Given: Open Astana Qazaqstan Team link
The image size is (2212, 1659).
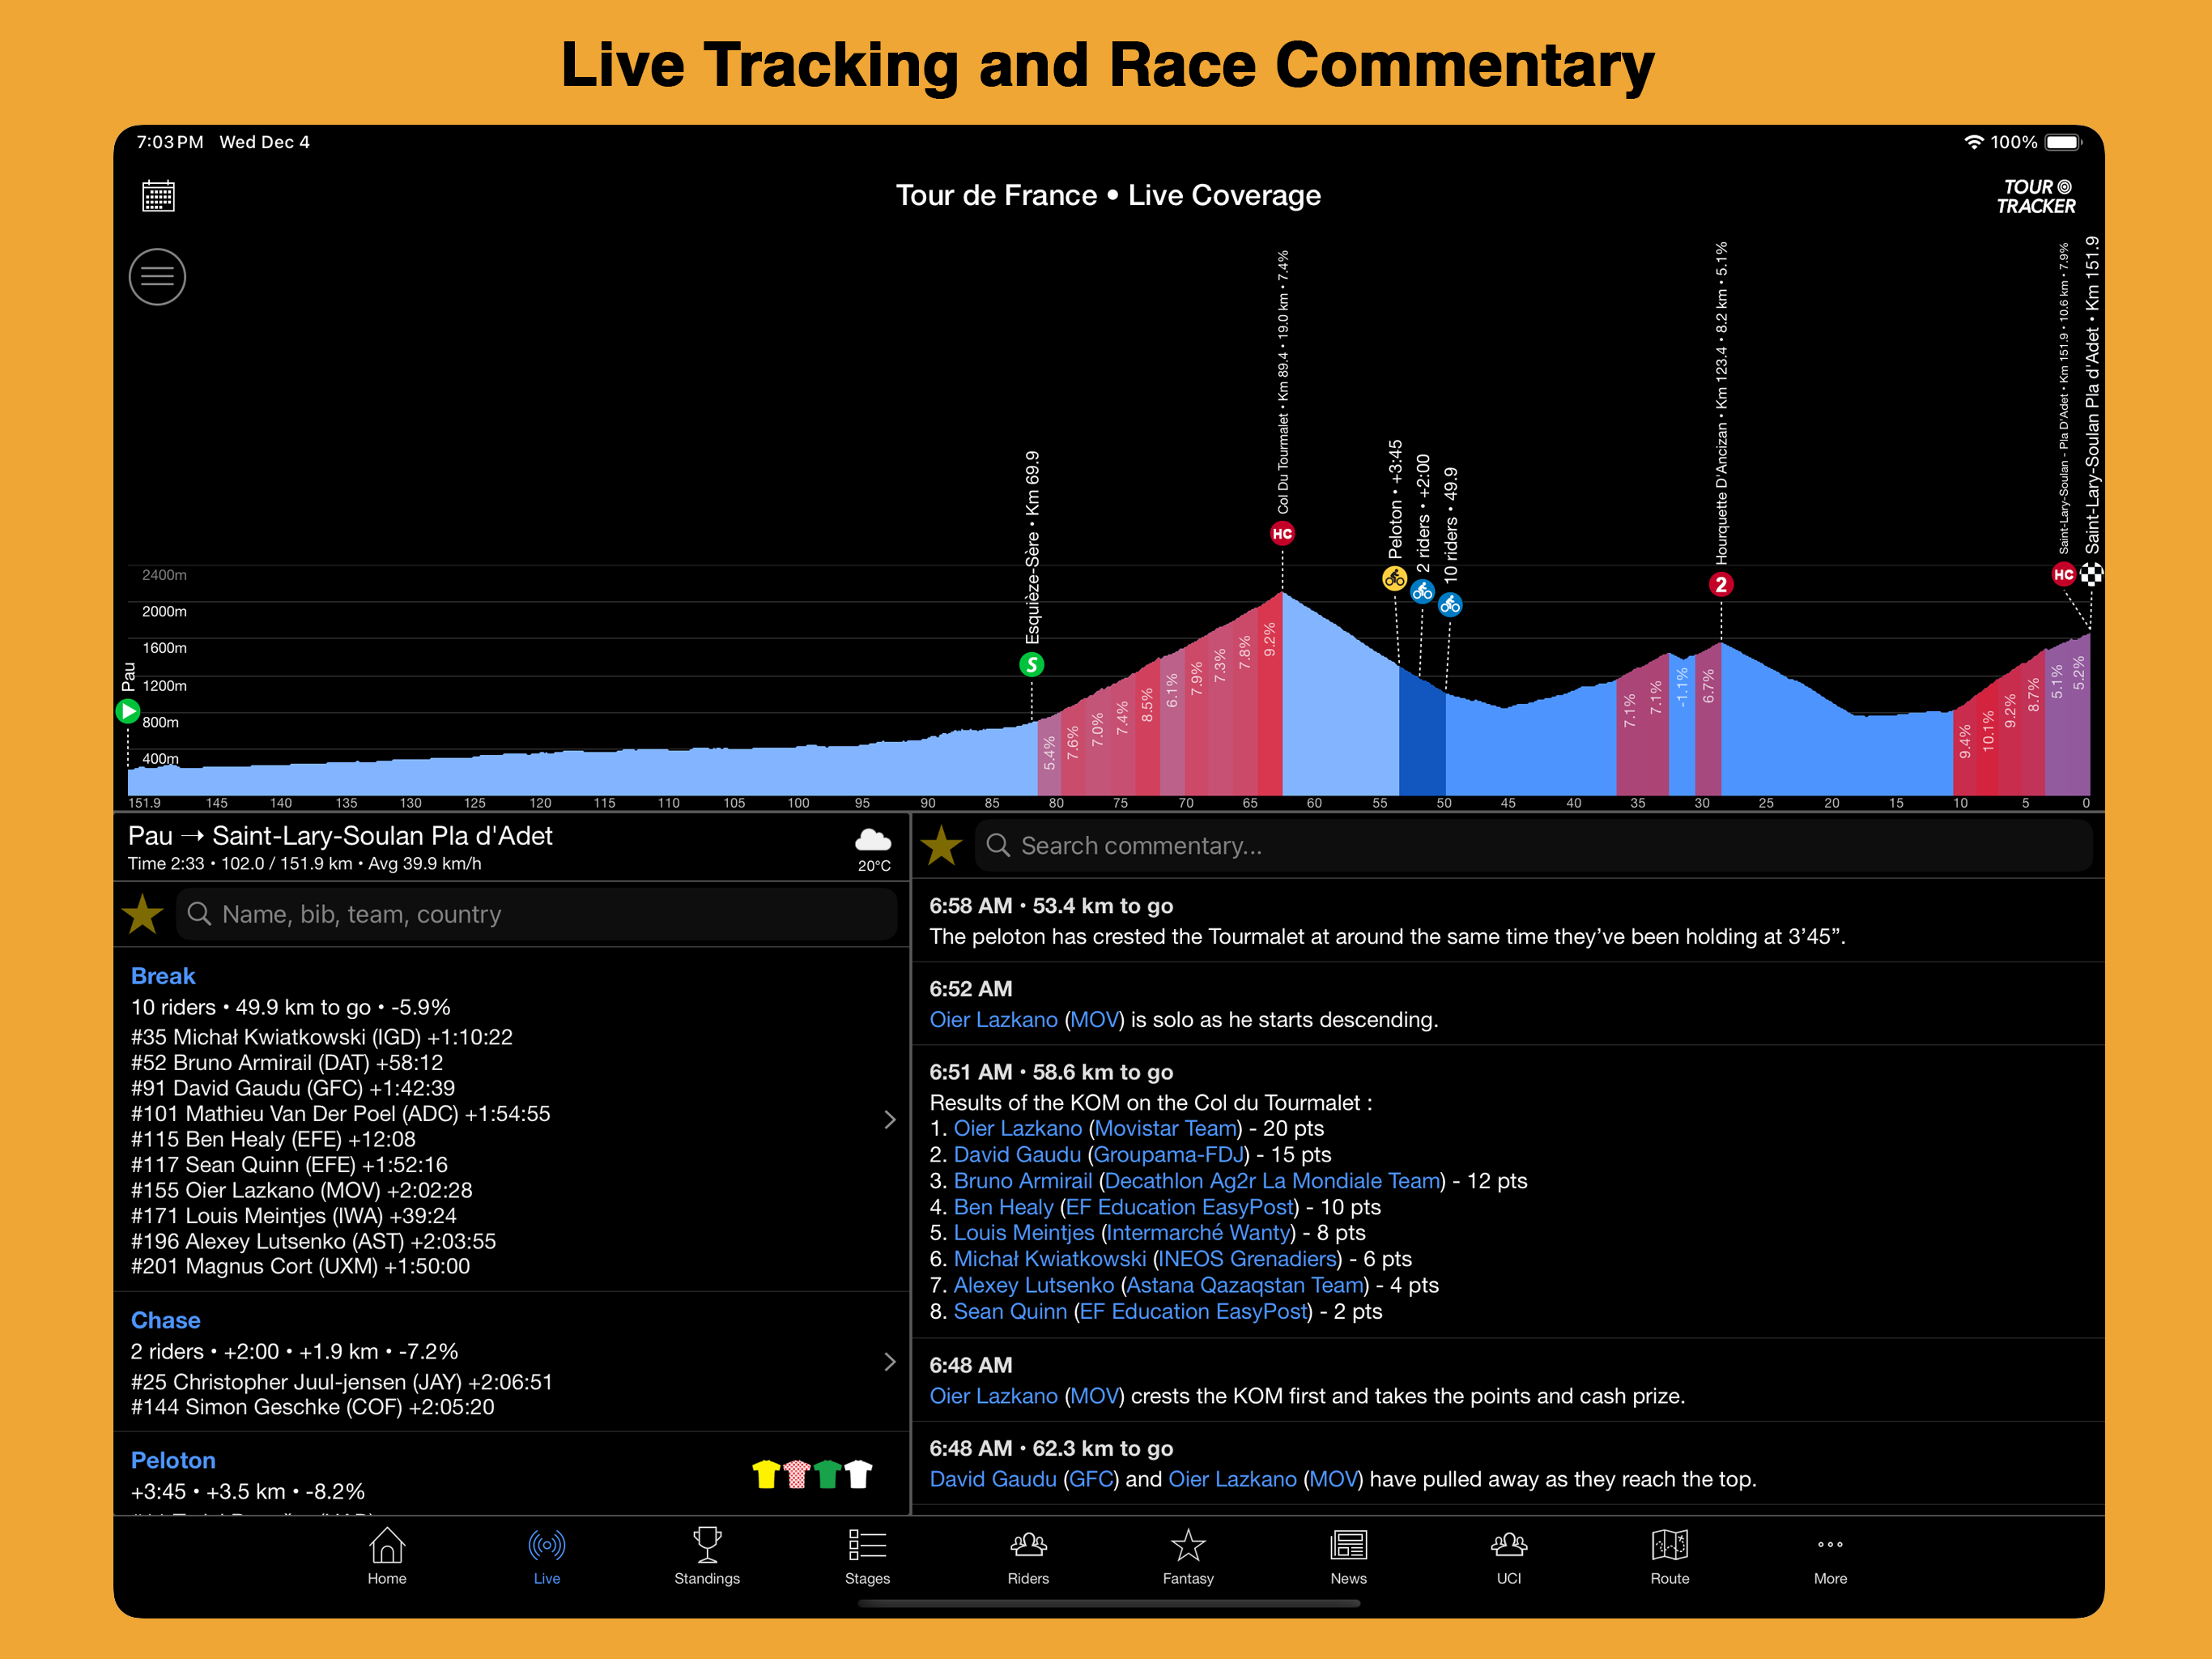Looking at the screenshot, I should coord(1244,1285).
